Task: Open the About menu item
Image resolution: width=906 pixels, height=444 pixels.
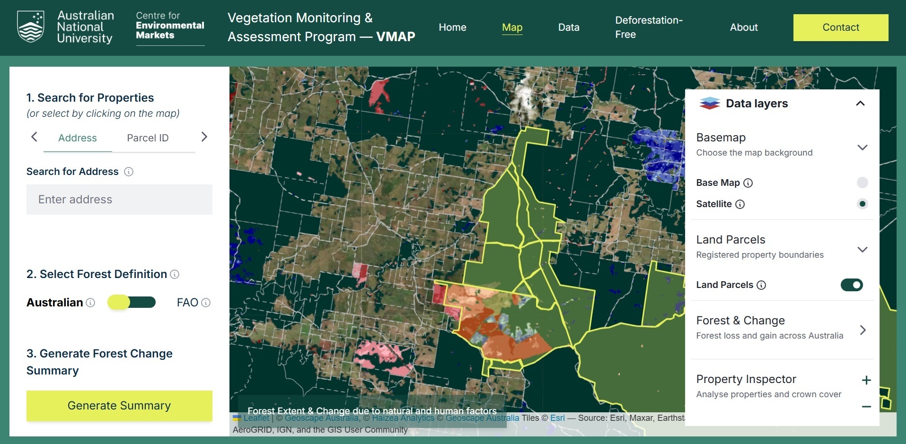Action: [744, 27]
